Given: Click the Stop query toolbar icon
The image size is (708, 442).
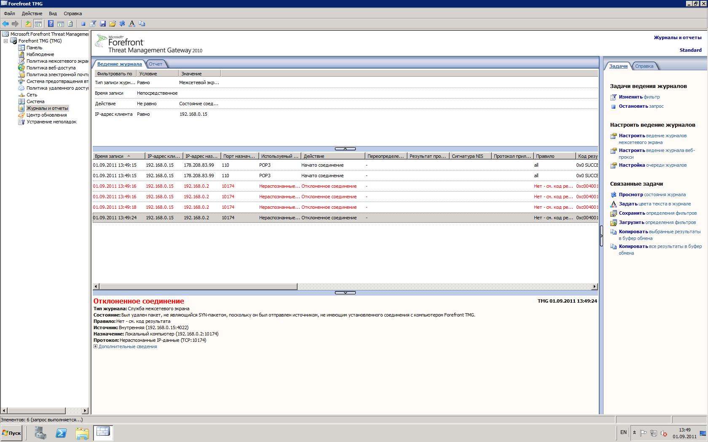Looking at the screenshot, I should click(83, 24).
